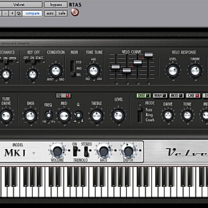The width and height of the screenshot is (208, 208).
Task: Select the Crush distortion mode label
Action: coord(150,120)
